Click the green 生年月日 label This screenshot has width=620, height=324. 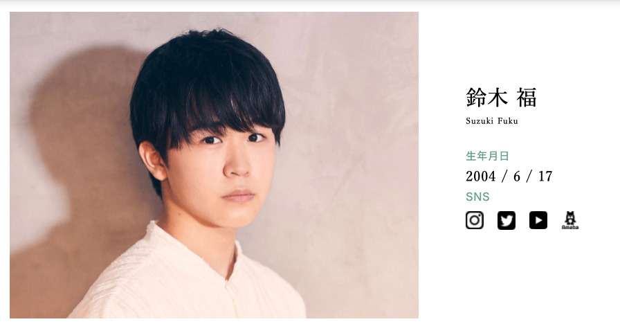click(x=487, y=156)
